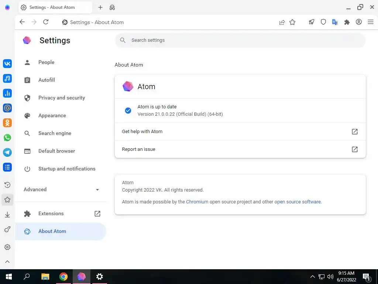Open the blue bar-chart sidebar icon
Viewport: 378px width, 284px height.
(x=7, y=93)
